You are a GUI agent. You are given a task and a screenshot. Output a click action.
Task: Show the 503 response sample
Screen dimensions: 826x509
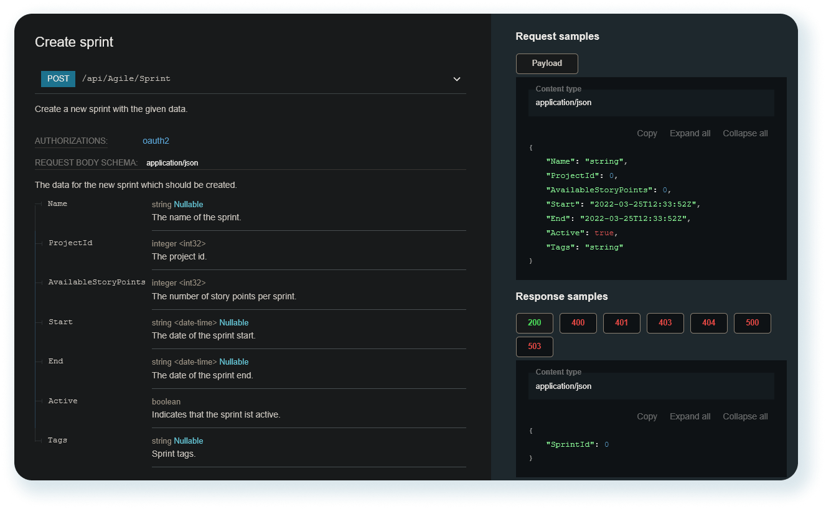pos(534,347)
